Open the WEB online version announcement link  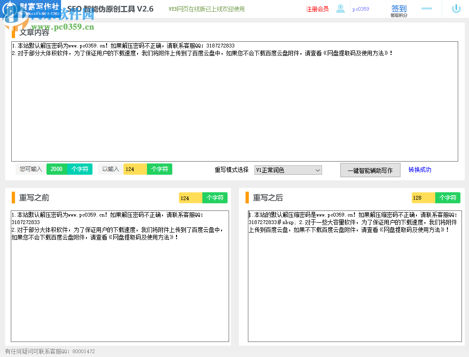207,9
